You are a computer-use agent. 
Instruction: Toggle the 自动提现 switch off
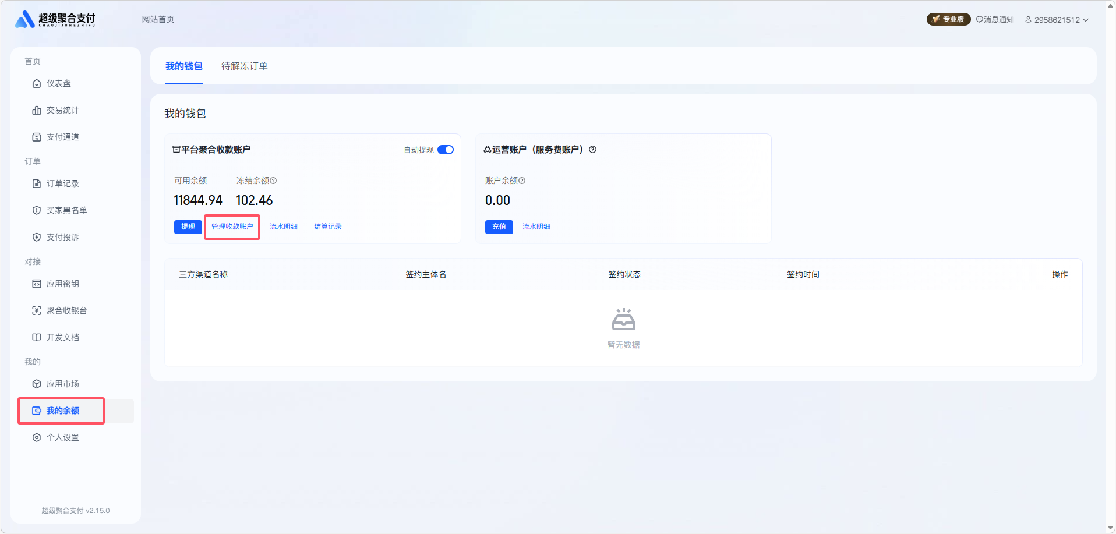tap(446, 150)
